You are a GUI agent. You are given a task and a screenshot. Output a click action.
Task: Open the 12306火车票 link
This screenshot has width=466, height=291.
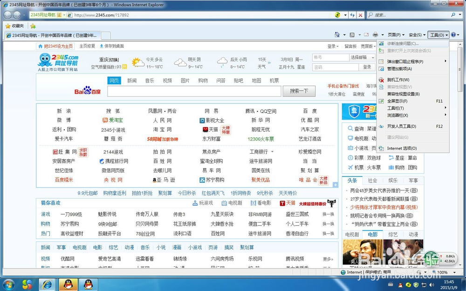[x=260, y=139]
